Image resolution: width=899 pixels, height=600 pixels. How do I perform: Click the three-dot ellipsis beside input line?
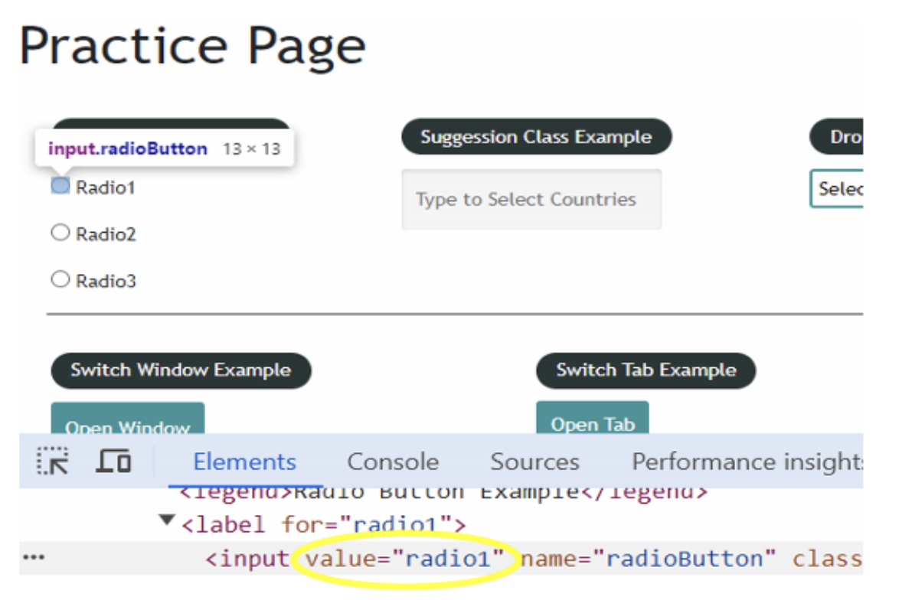33,558
